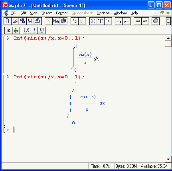Expand the toolbar overflow spinner at far right
The width and height of the screenshot is (172, 171).
click(x=168, y=21)
